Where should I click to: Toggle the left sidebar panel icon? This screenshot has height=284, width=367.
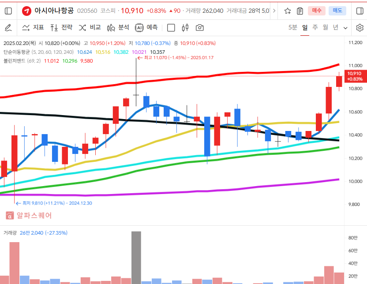[x=8, y=11]
